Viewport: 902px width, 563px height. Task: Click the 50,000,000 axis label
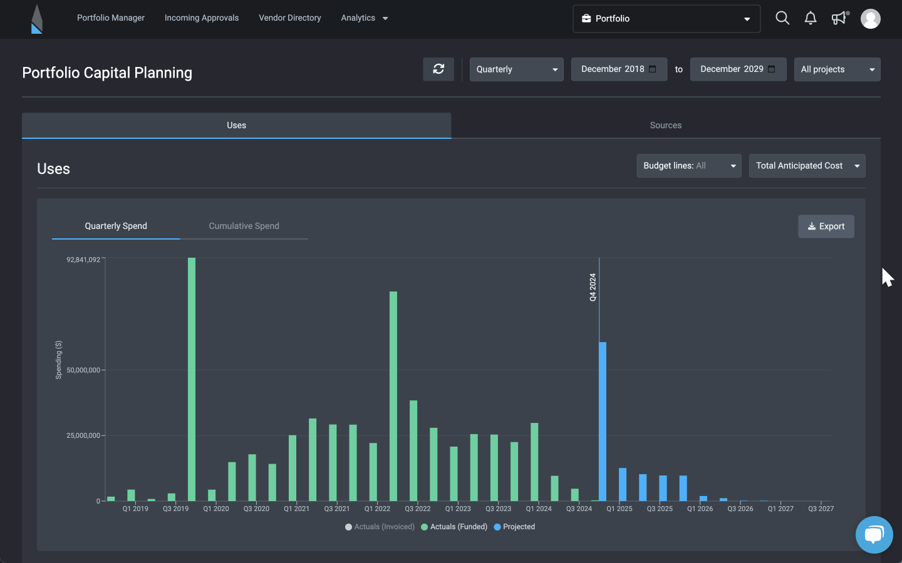(x=83, y=370)
